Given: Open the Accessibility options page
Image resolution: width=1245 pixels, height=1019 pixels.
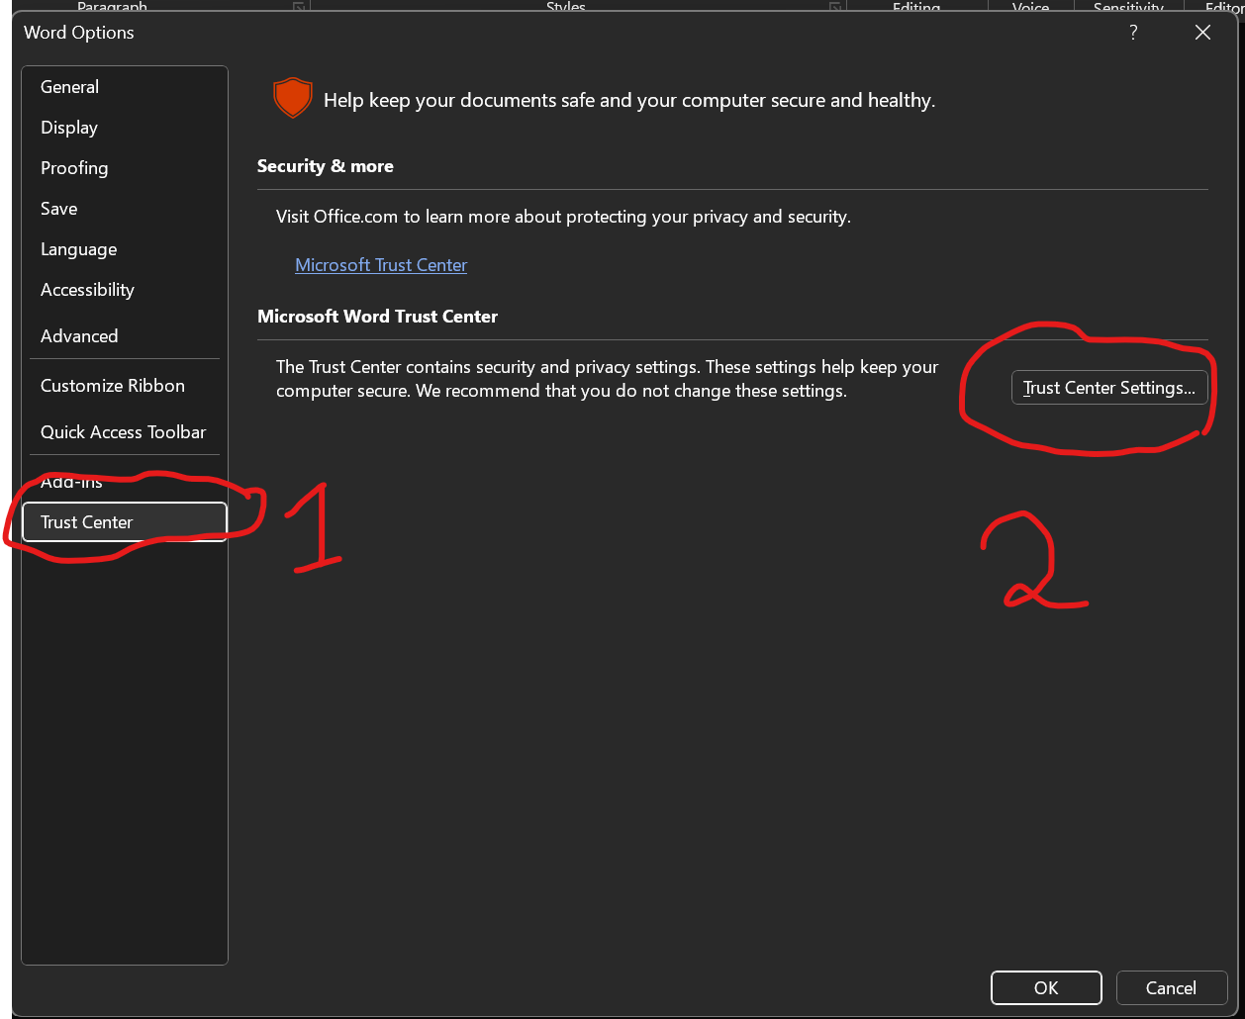Looking at the screenshot, I should (x=87, y=290).
